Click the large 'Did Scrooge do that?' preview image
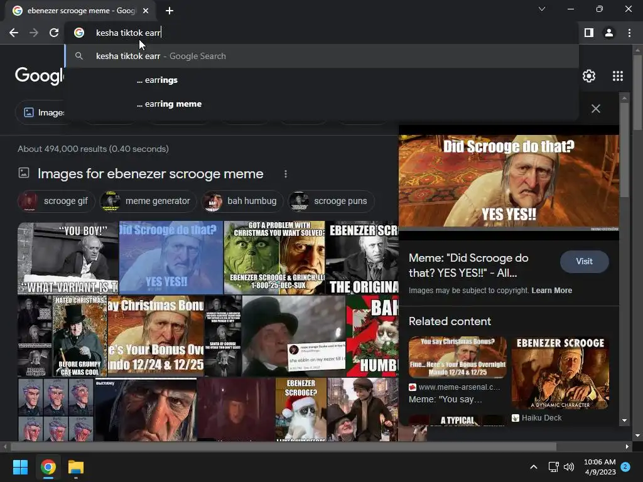Image resolution: width=643 pixels, height=482 pixels. 509,183
